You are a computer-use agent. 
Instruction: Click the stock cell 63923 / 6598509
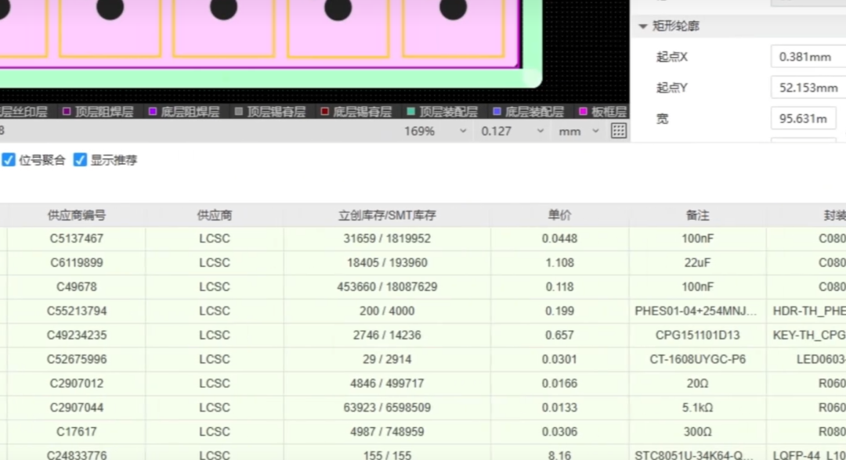[x=387, y=408]
